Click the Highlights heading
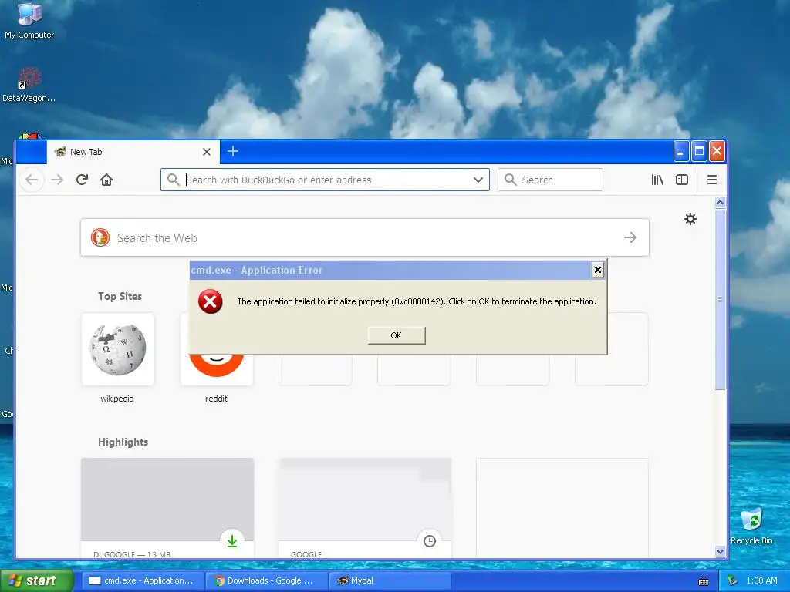 (x=123, y=442)
